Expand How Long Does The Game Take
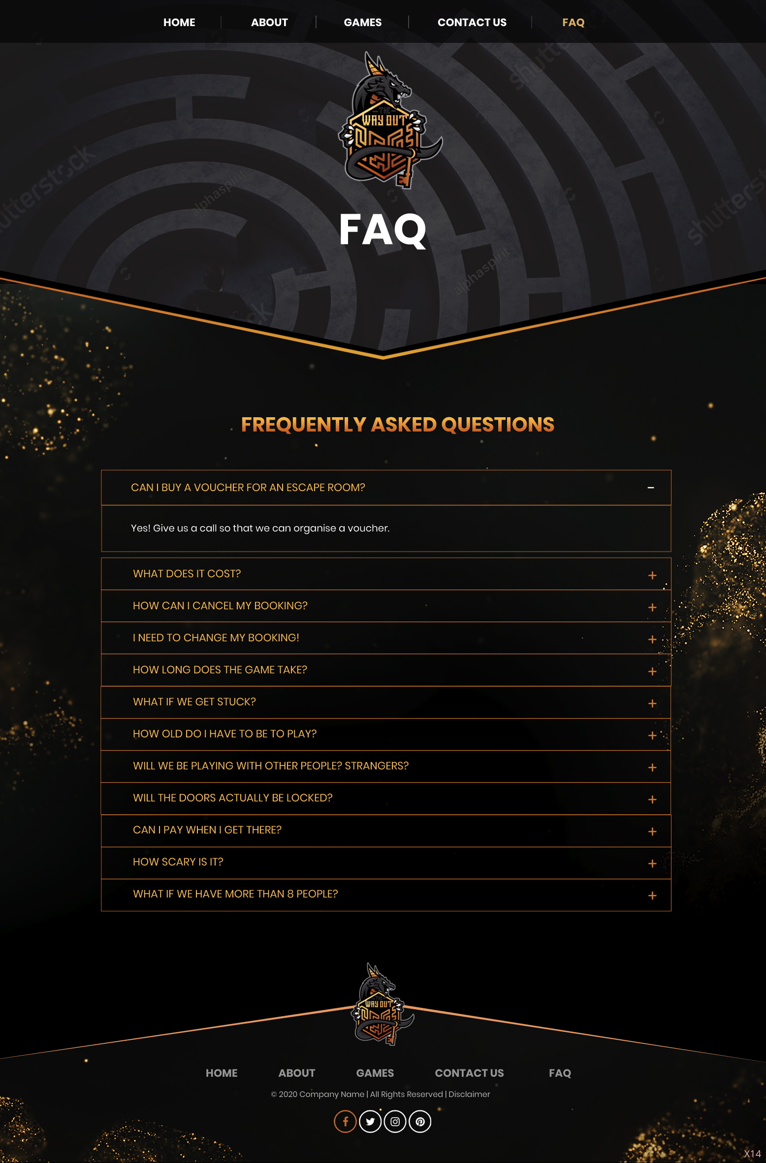This screenshot has width=766, height=1163. click(386, 670)
